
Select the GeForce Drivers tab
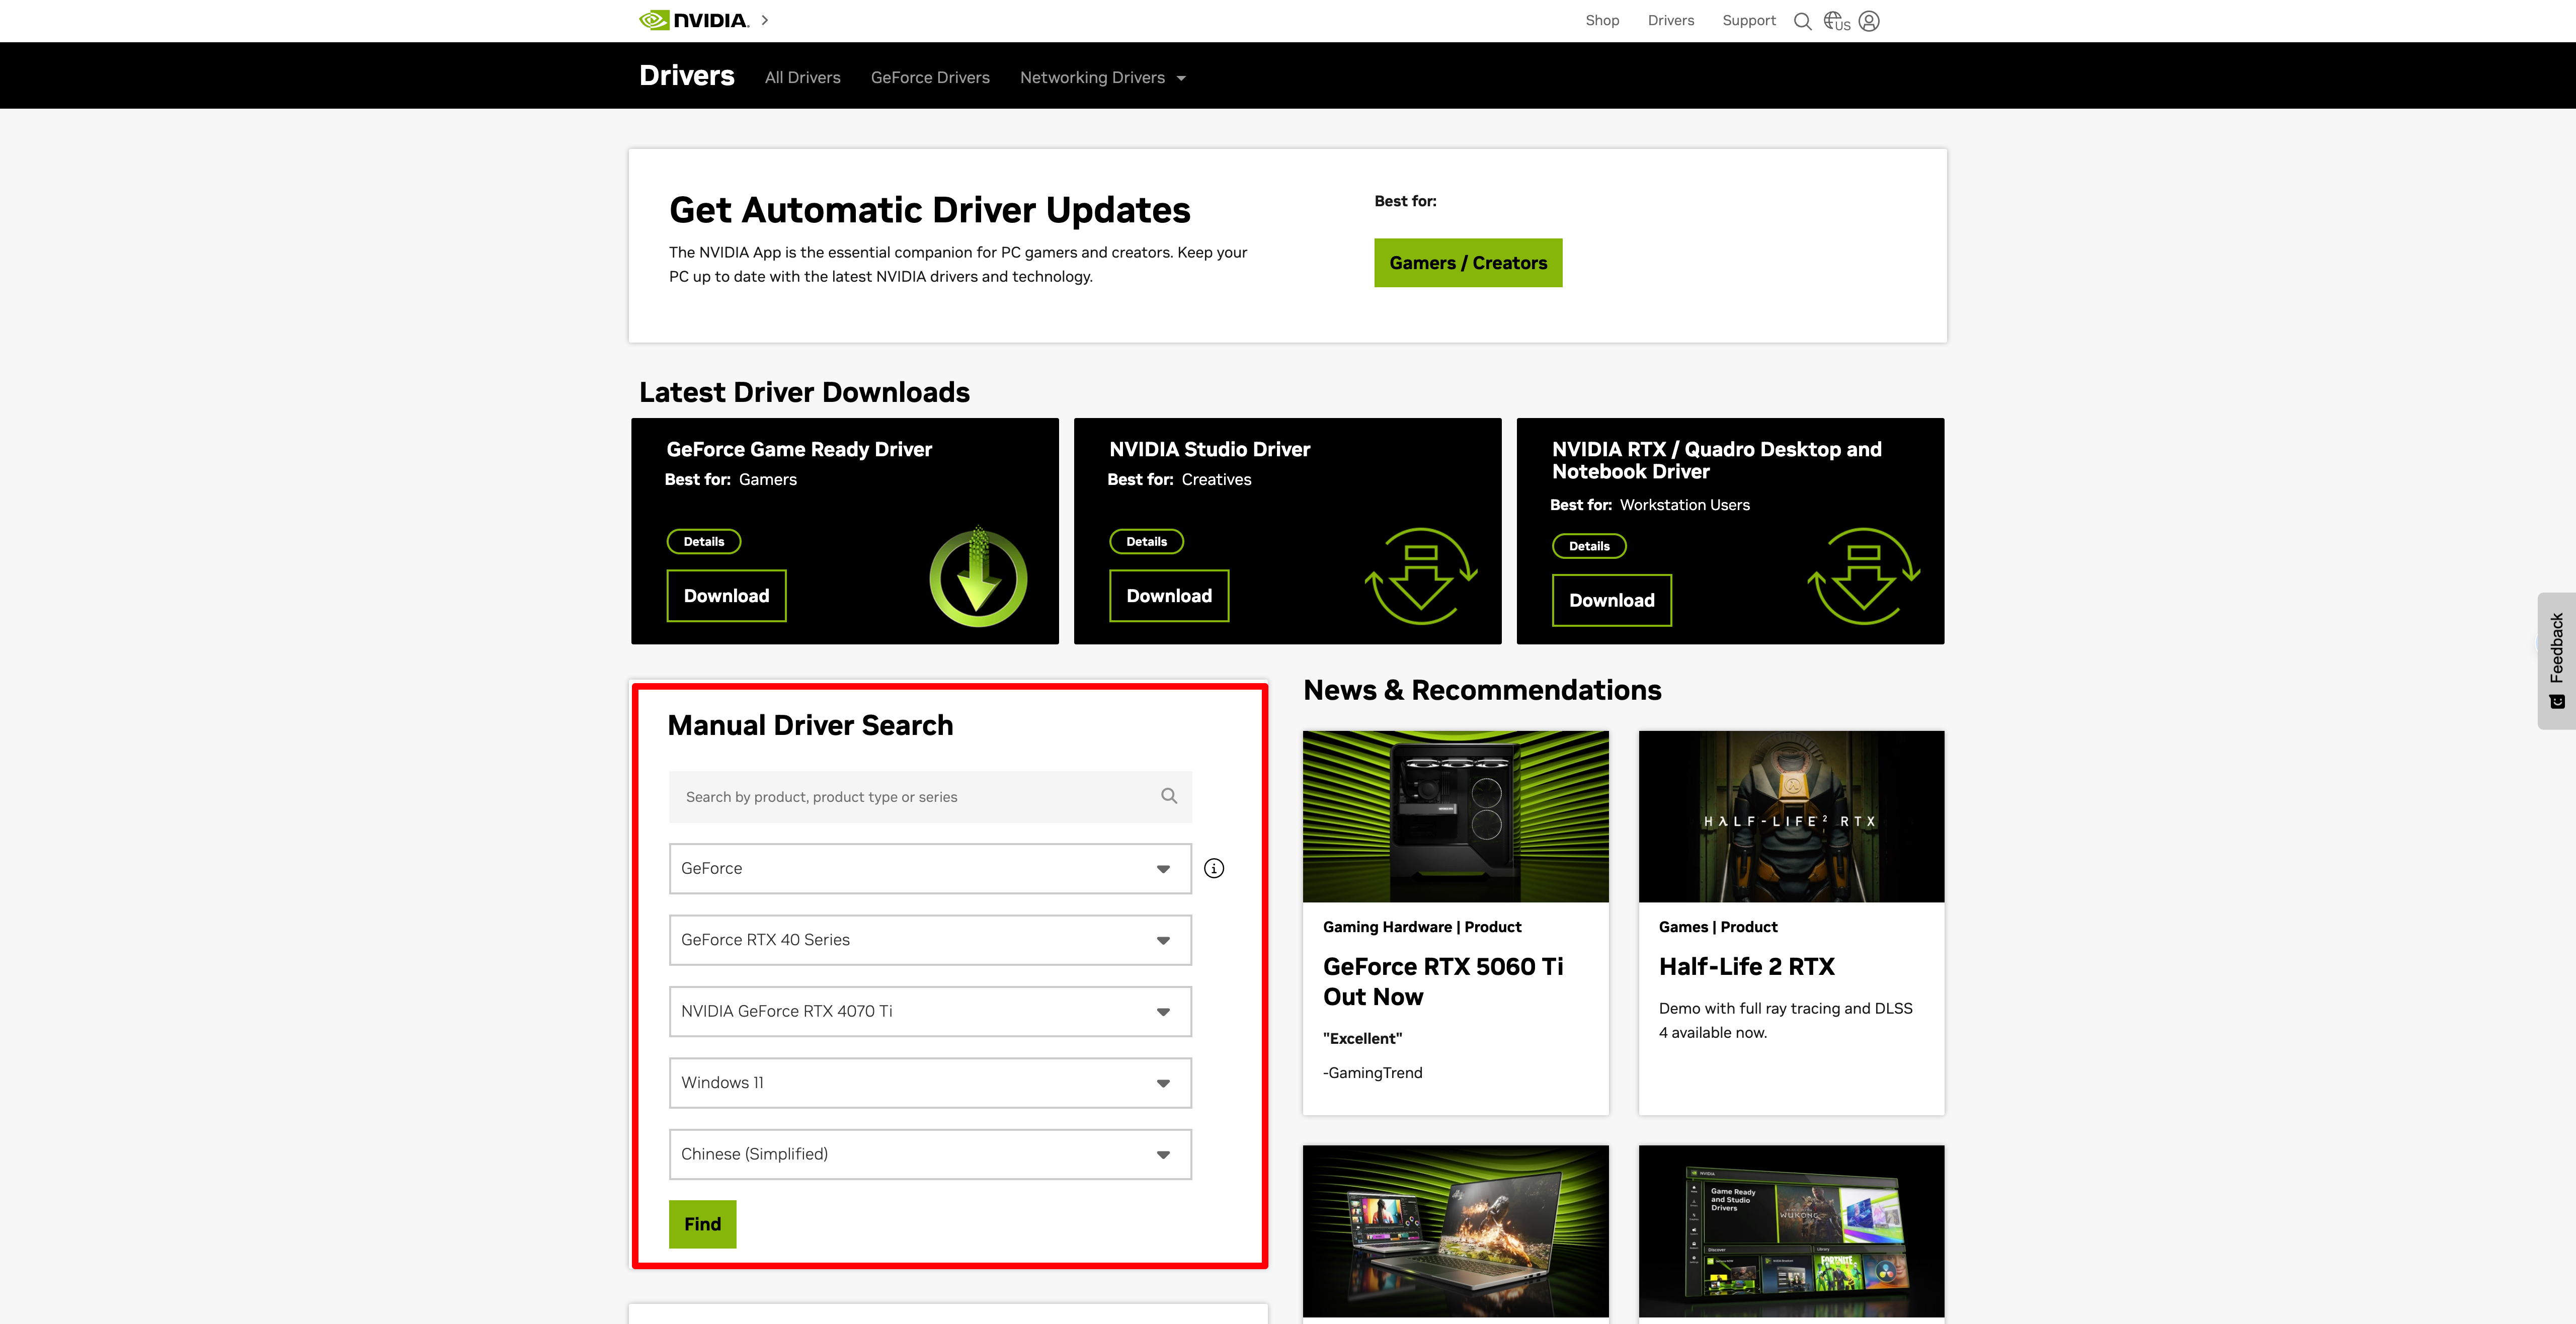[x=930, y=78]
